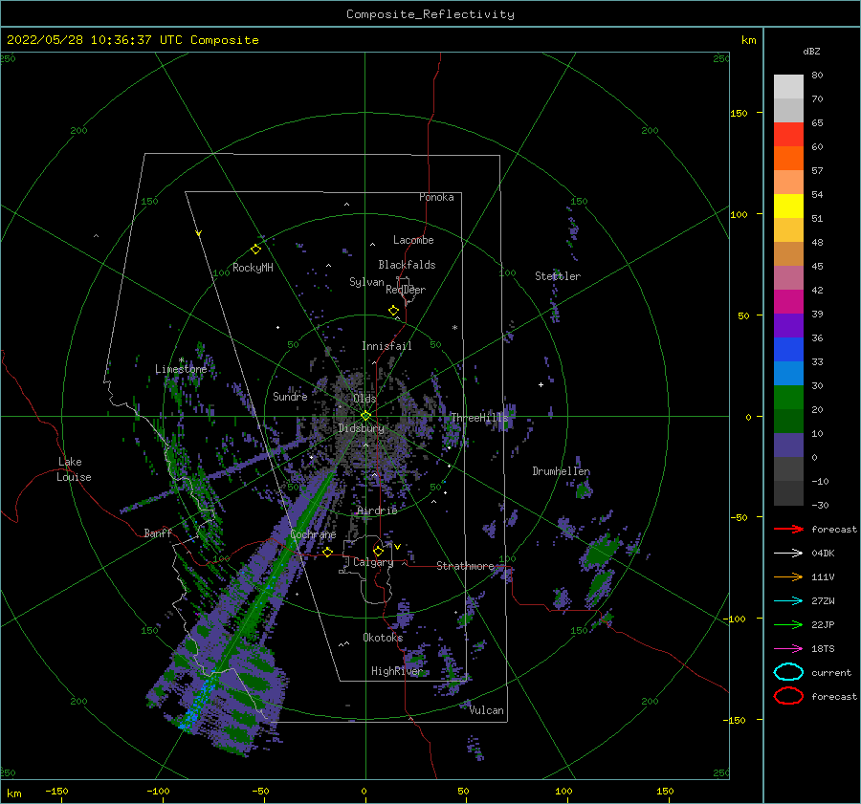
Task: Click the Didsbury town label
Action: point(361,428)
